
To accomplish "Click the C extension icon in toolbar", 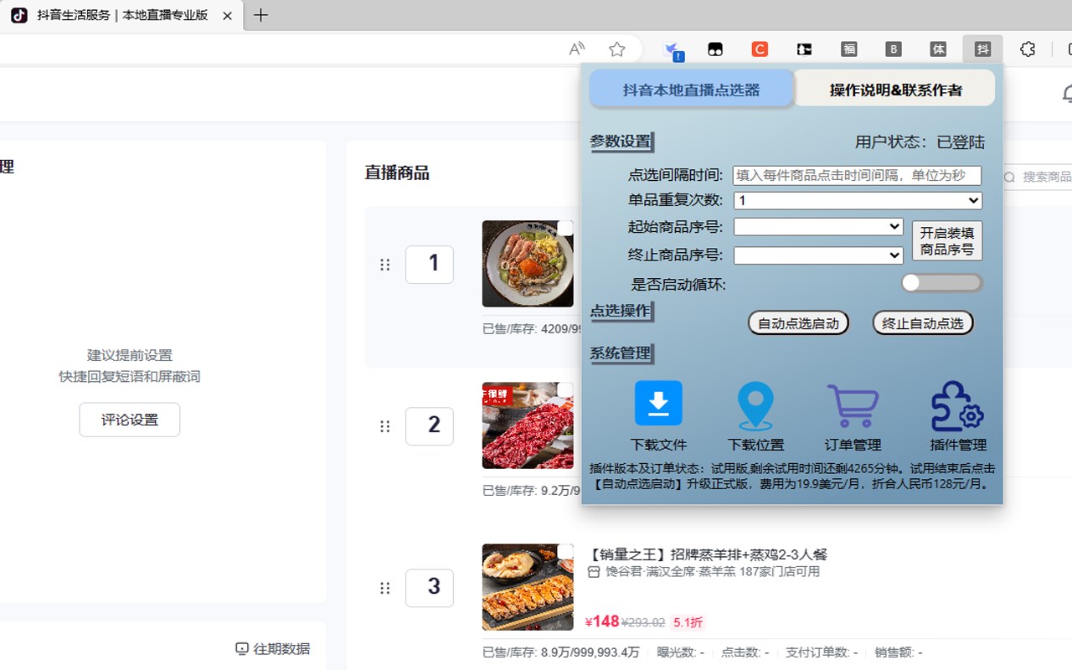I will click(x=760, y=49).
